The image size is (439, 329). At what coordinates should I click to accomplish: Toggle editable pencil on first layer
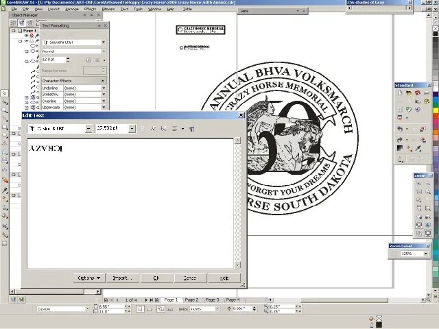click(36, 36)
